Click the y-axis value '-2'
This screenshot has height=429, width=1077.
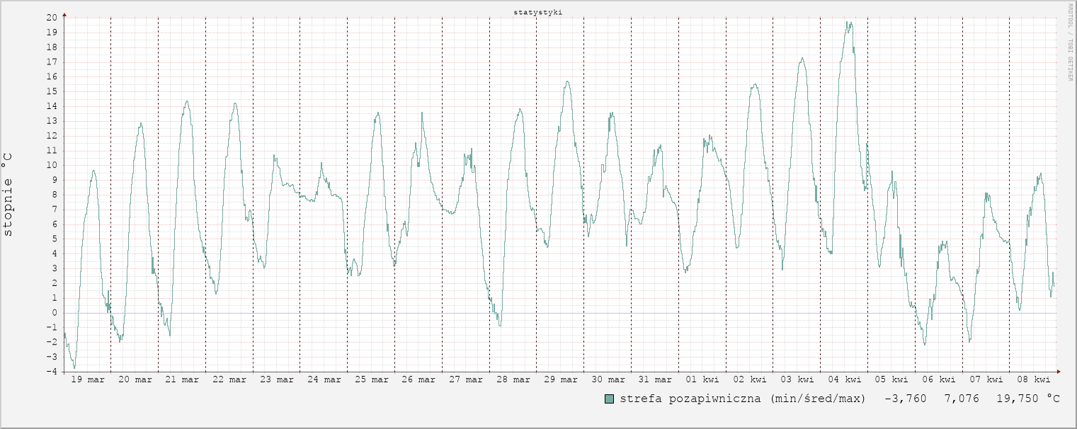point(52,342)
